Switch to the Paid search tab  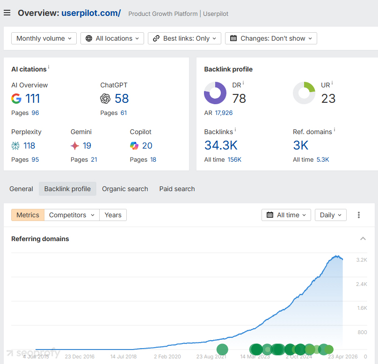click(x=177, y=189)
